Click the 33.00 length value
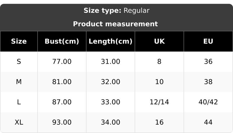 point(110,102)
